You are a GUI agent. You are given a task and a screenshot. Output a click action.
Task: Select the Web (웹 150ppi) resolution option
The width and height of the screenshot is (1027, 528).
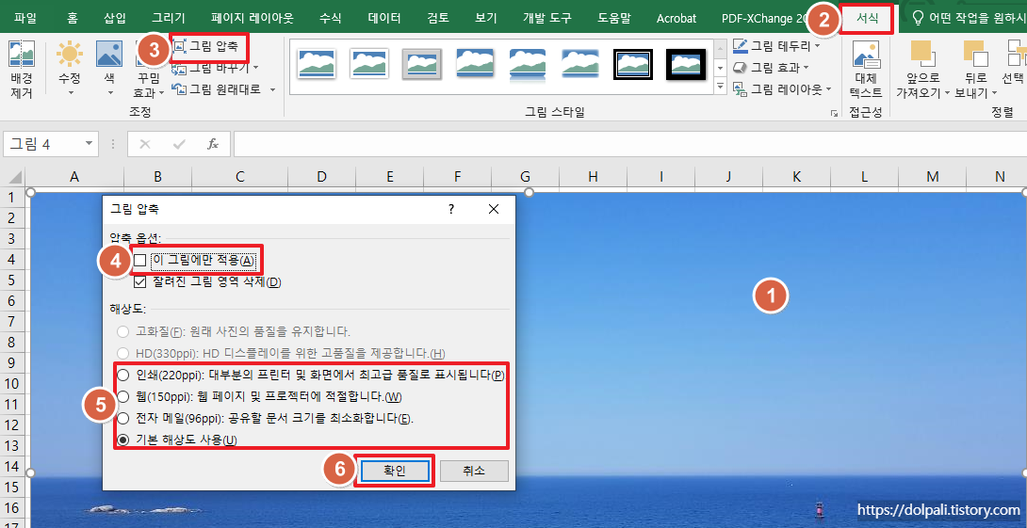pos(122,396)
